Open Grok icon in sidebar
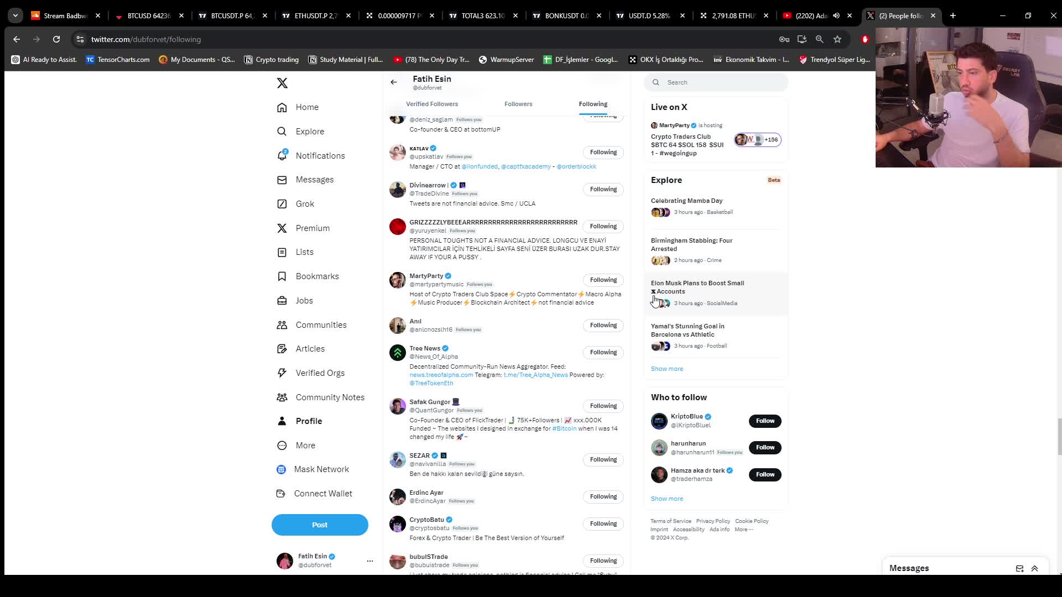The image size is (1062, 597). point(282,204)
